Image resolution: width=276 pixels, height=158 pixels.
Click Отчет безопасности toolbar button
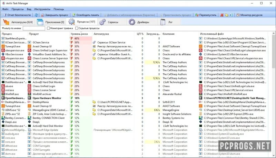[17, 15]
